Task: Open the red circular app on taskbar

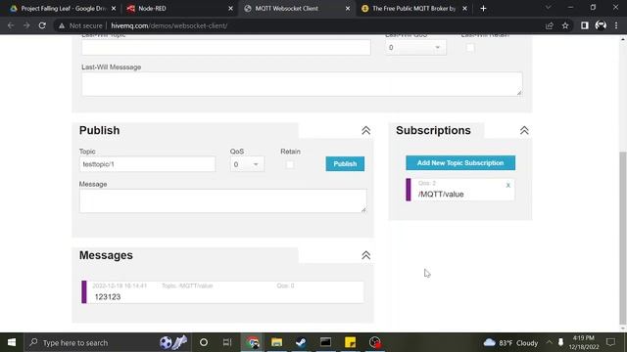Action: point(374,342)
